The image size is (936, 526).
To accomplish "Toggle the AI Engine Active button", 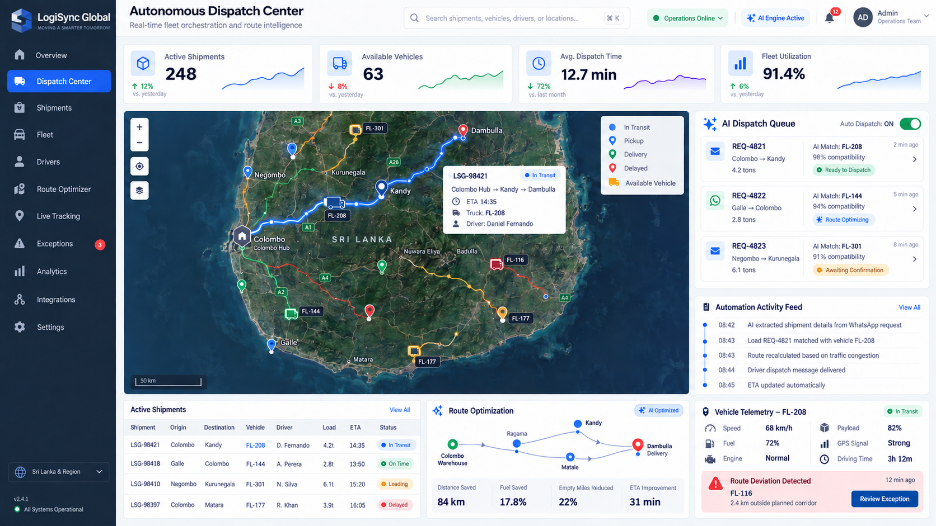I will coord(776,18).
